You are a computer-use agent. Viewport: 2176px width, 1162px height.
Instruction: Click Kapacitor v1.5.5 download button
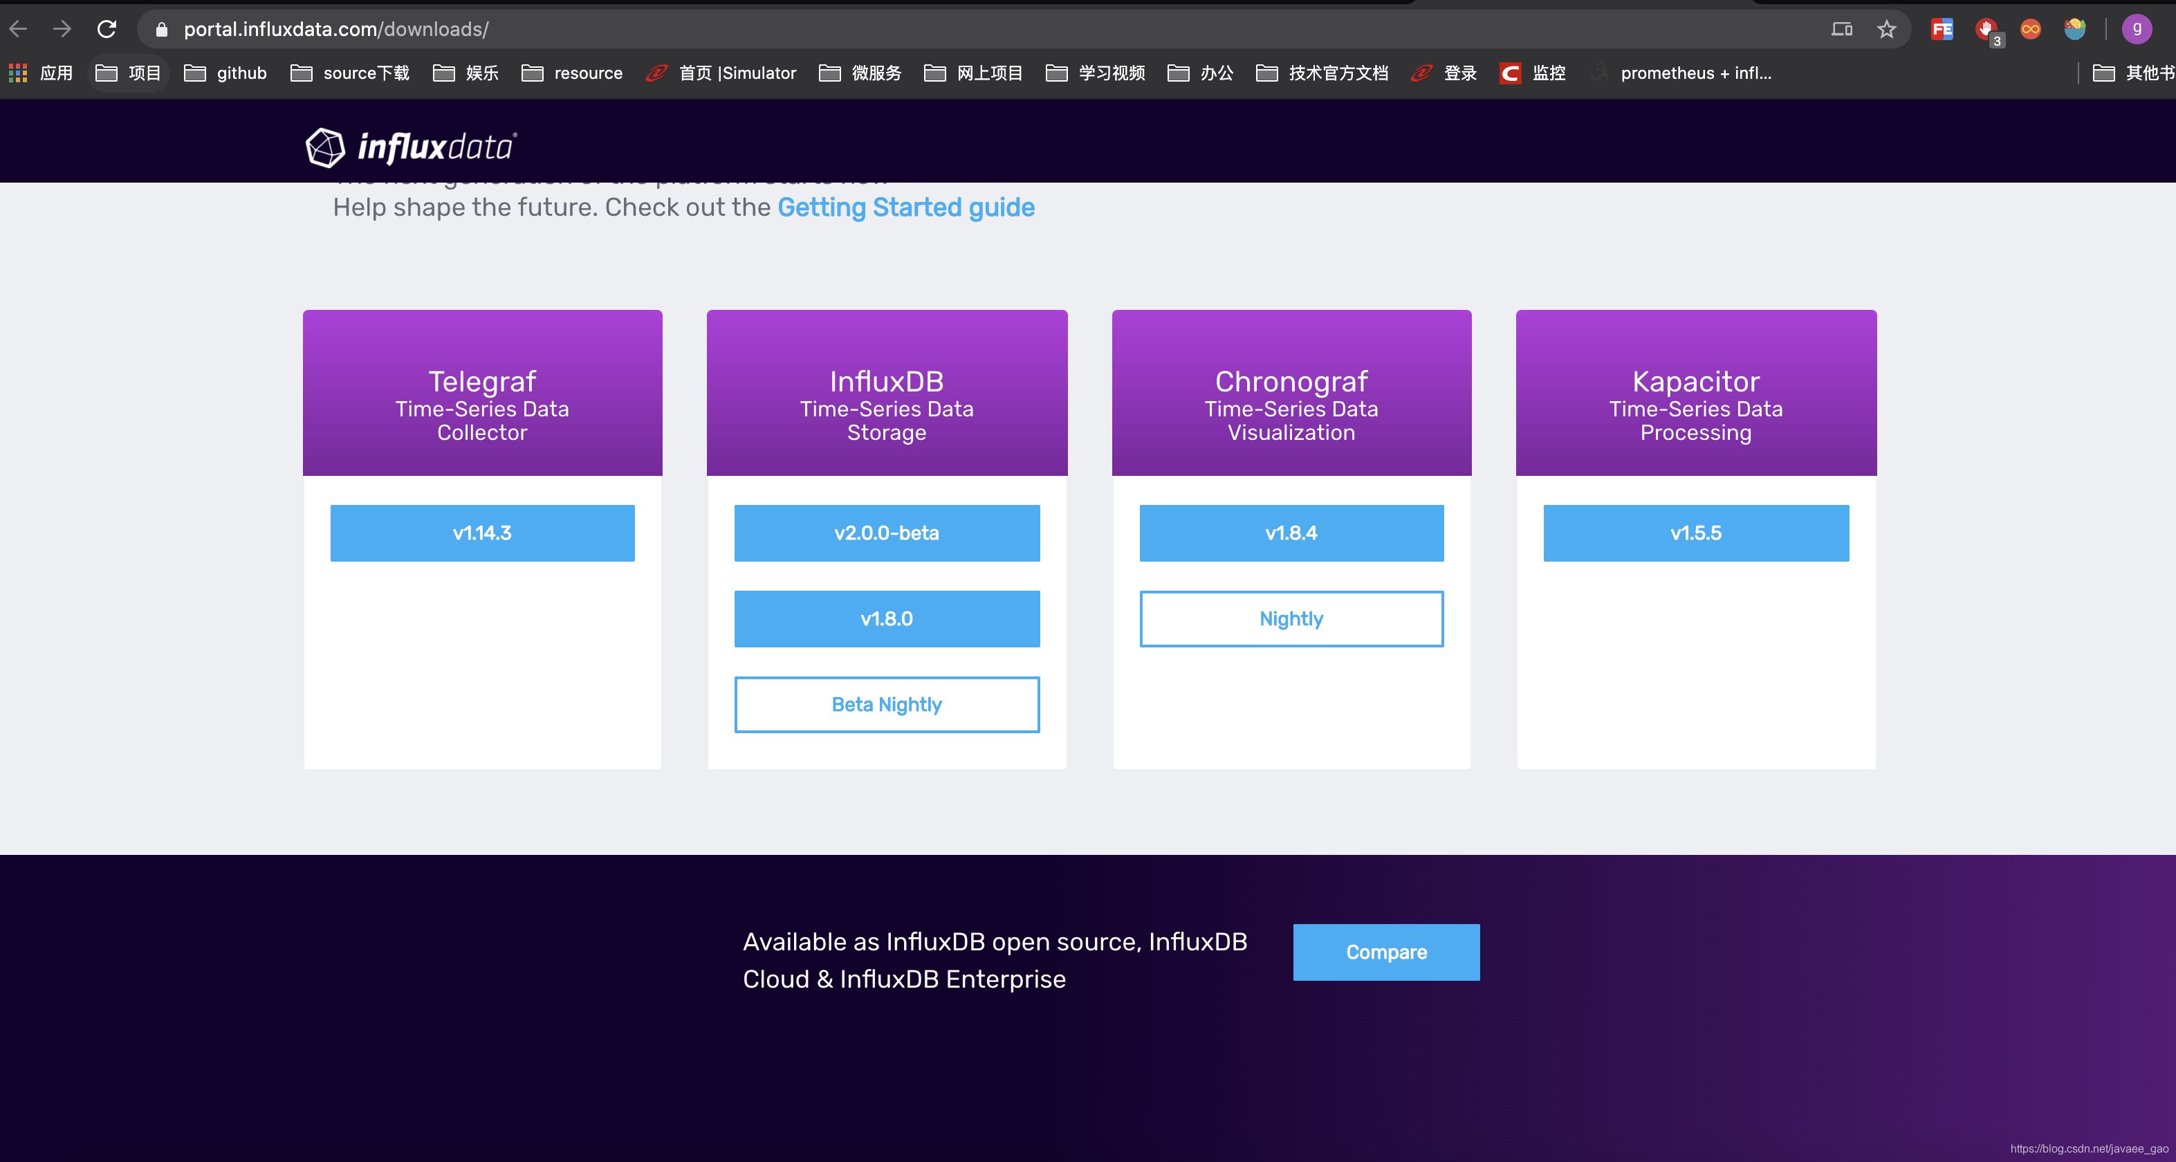(x=1695, y=533)
